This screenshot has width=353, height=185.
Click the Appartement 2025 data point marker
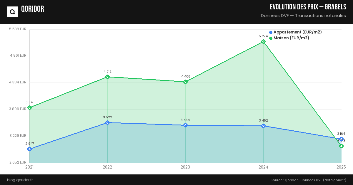coord(341,139)
